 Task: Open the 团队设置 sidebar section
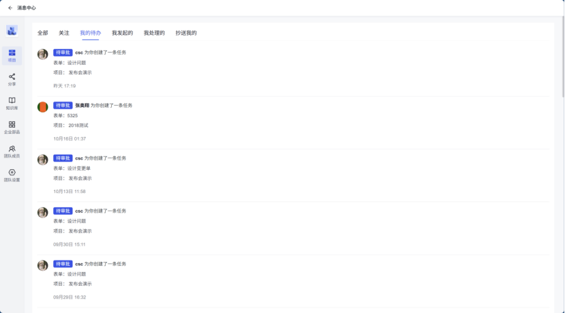12,175
